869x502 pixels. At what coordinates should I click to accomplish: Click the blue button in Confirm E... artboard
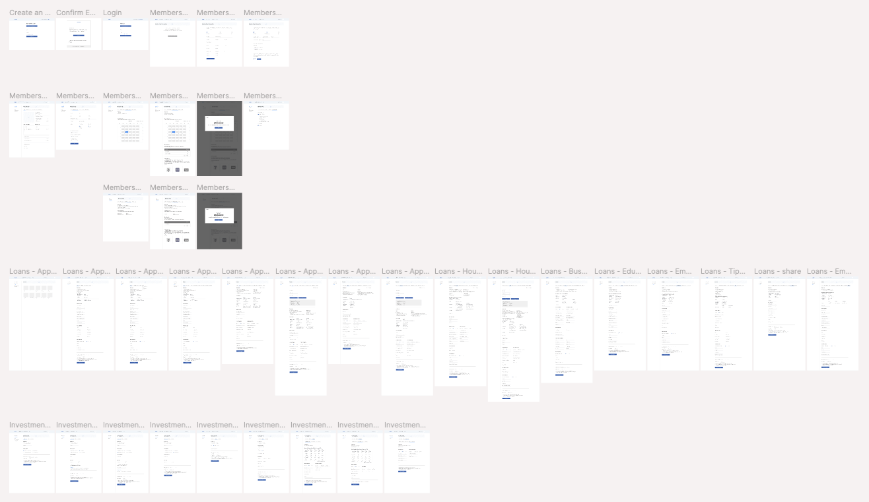point(79,36)
